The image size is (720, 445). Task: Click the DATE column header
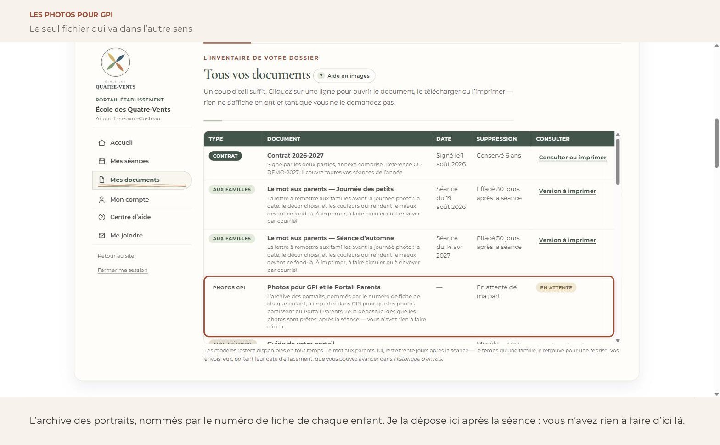click(444, 139)
